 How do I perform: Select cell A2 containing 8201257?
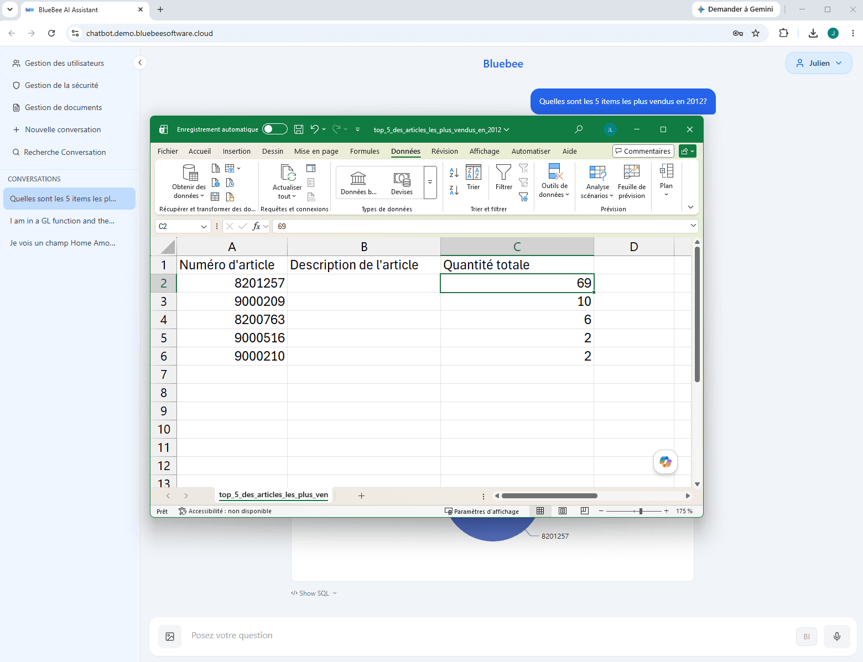click(x=232, y=283)
